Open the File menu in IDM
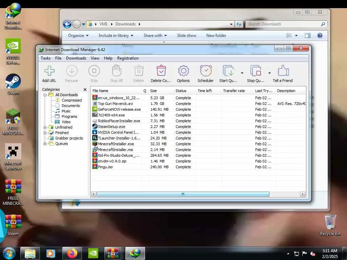The height and width of the screenshot is (260, 347). [58, 58]
